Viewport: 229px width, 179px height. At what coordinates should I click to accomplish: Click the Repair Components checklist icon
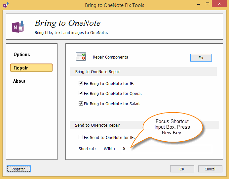point(81,57)
